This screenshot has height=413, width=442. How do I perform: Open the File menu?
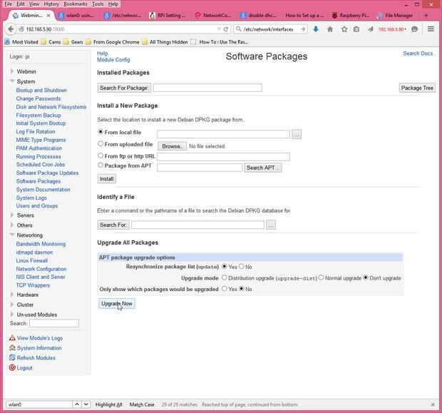click(x=8, y=4)
